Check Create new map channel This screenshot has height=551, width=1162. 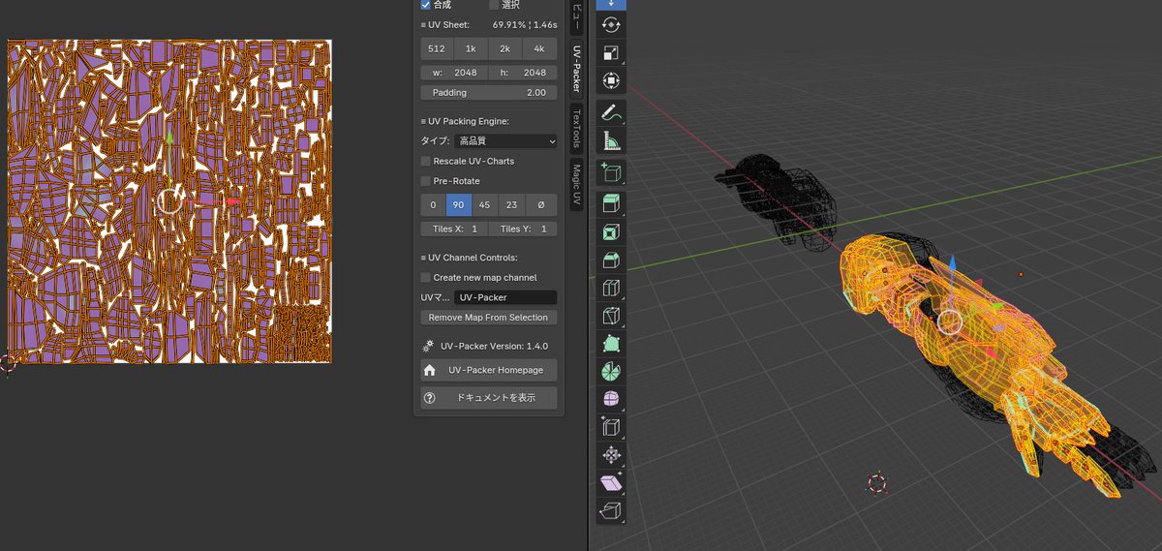[425, 277]
